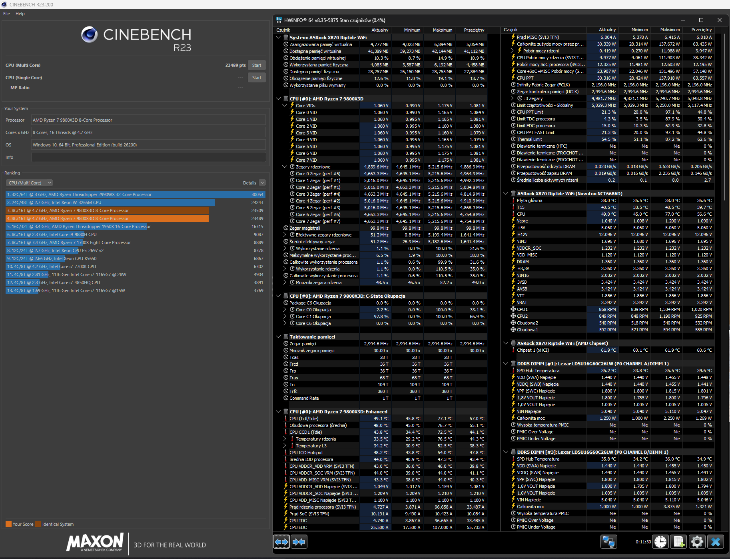Click the blue X close-sensors icon in toolbar
Viewport: 730px width, 559px height.
click(716, 542)
